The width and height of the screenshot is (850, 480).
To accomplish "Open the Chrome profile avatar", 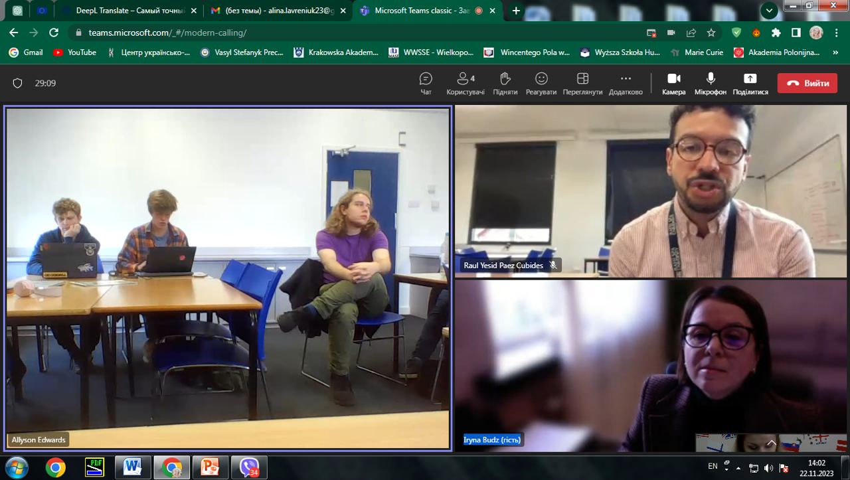I will tap(816, 33).
